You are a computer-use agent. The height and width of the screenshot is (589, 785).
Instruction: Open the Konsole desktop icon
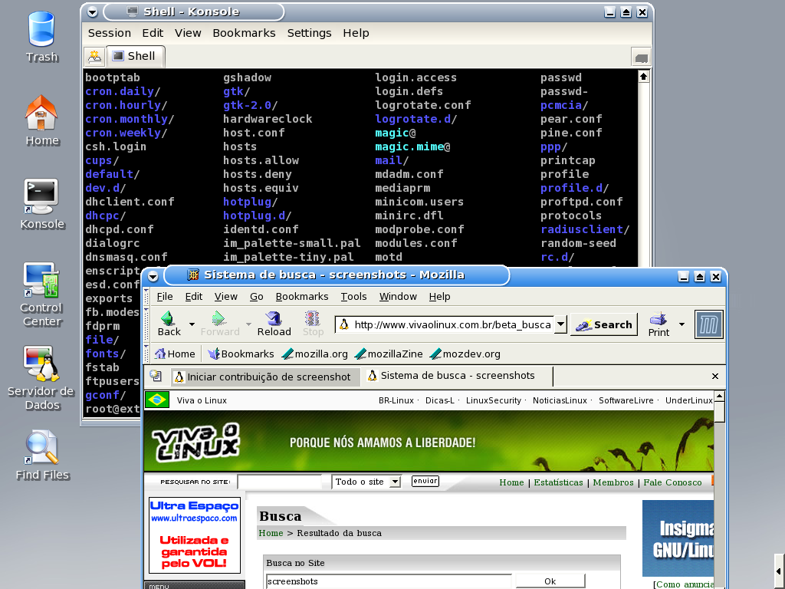click(x=41, y=196)
